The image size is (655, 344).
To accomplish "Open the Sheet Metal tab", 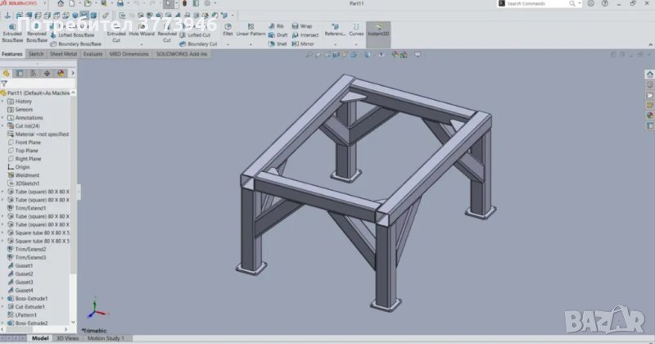I will click(x=63, y=54).
